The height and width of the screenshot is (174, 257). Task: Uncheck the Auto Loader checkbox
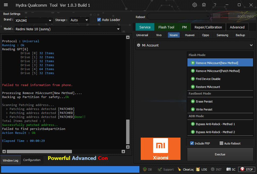(x=99, y=20)
